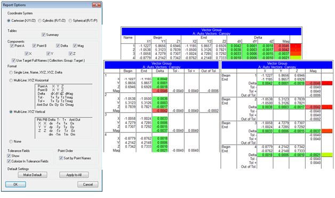
Task: Toggle the Mag component checkbox
Action: pos(75,46)
